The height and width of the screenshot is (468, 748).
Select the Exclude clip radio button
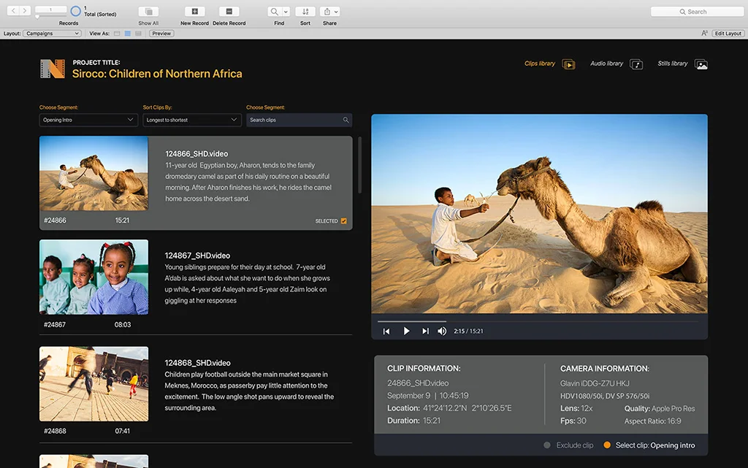pos(547,445)
